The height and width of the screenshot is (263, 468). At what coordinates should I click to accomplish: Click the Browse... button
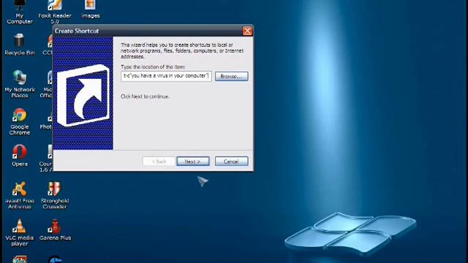[x=231, y=76]
